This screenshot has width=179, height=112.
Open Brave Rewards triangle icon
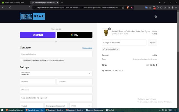coord(132,8)
